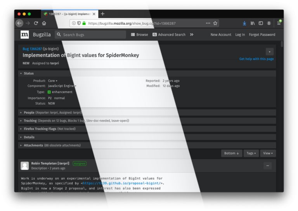The width and height of the screenshot is (298, 211).
Task: Open page actions three-dot menu
Action: 208,23
